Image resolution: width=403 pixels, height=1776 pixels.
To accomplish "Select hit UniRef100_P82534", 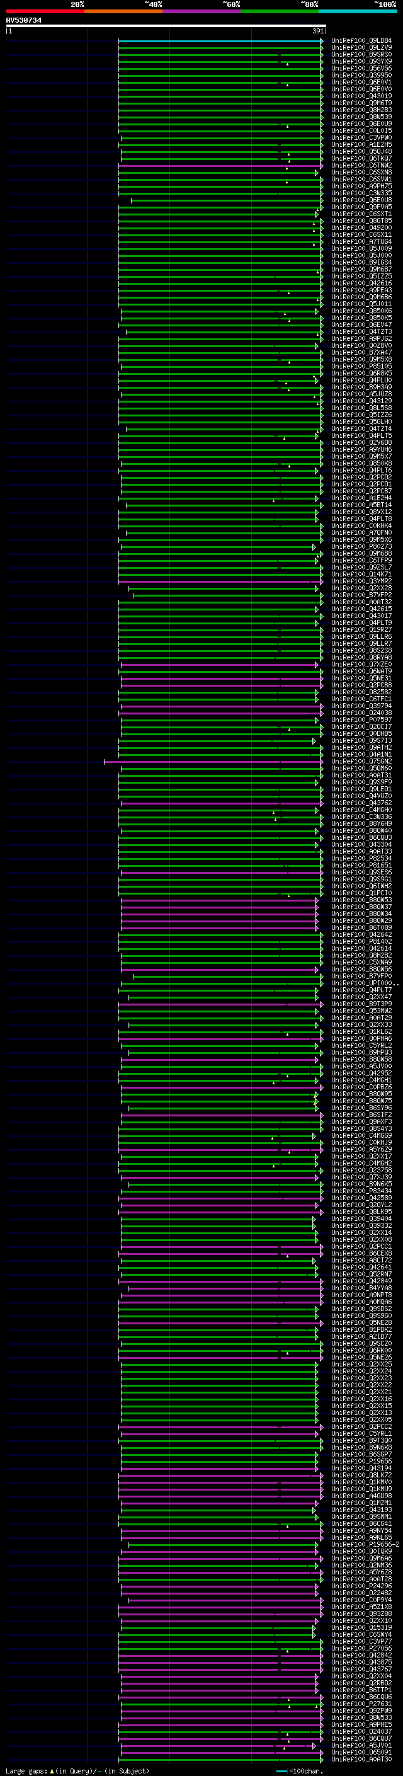I will [361, 858].
